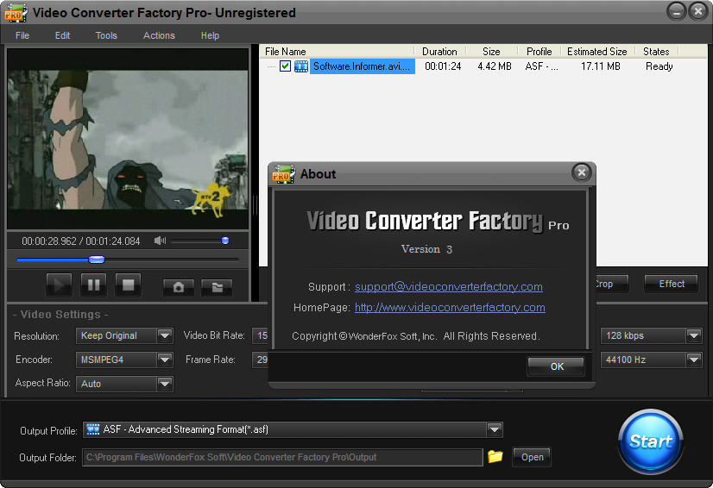Close the About dialog
This screenshot has width=713, height=488.
coord(581,172)
